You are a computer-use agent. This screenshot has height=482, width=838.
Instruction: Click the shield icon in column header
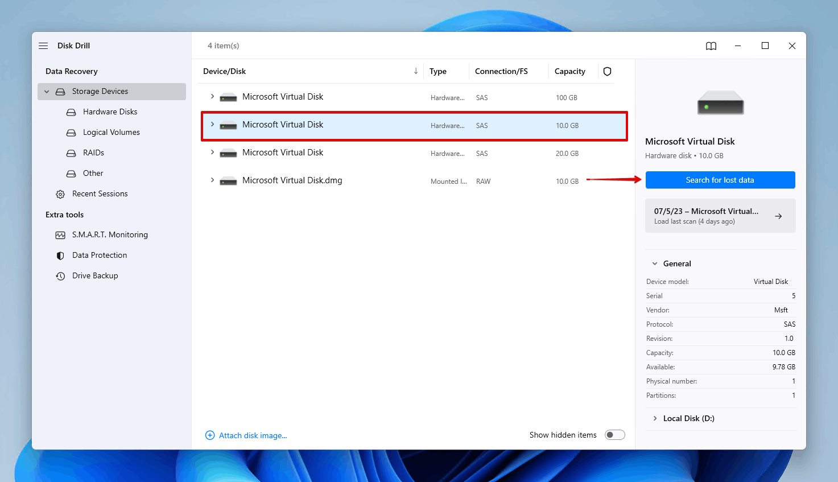(x=607, y=71)
